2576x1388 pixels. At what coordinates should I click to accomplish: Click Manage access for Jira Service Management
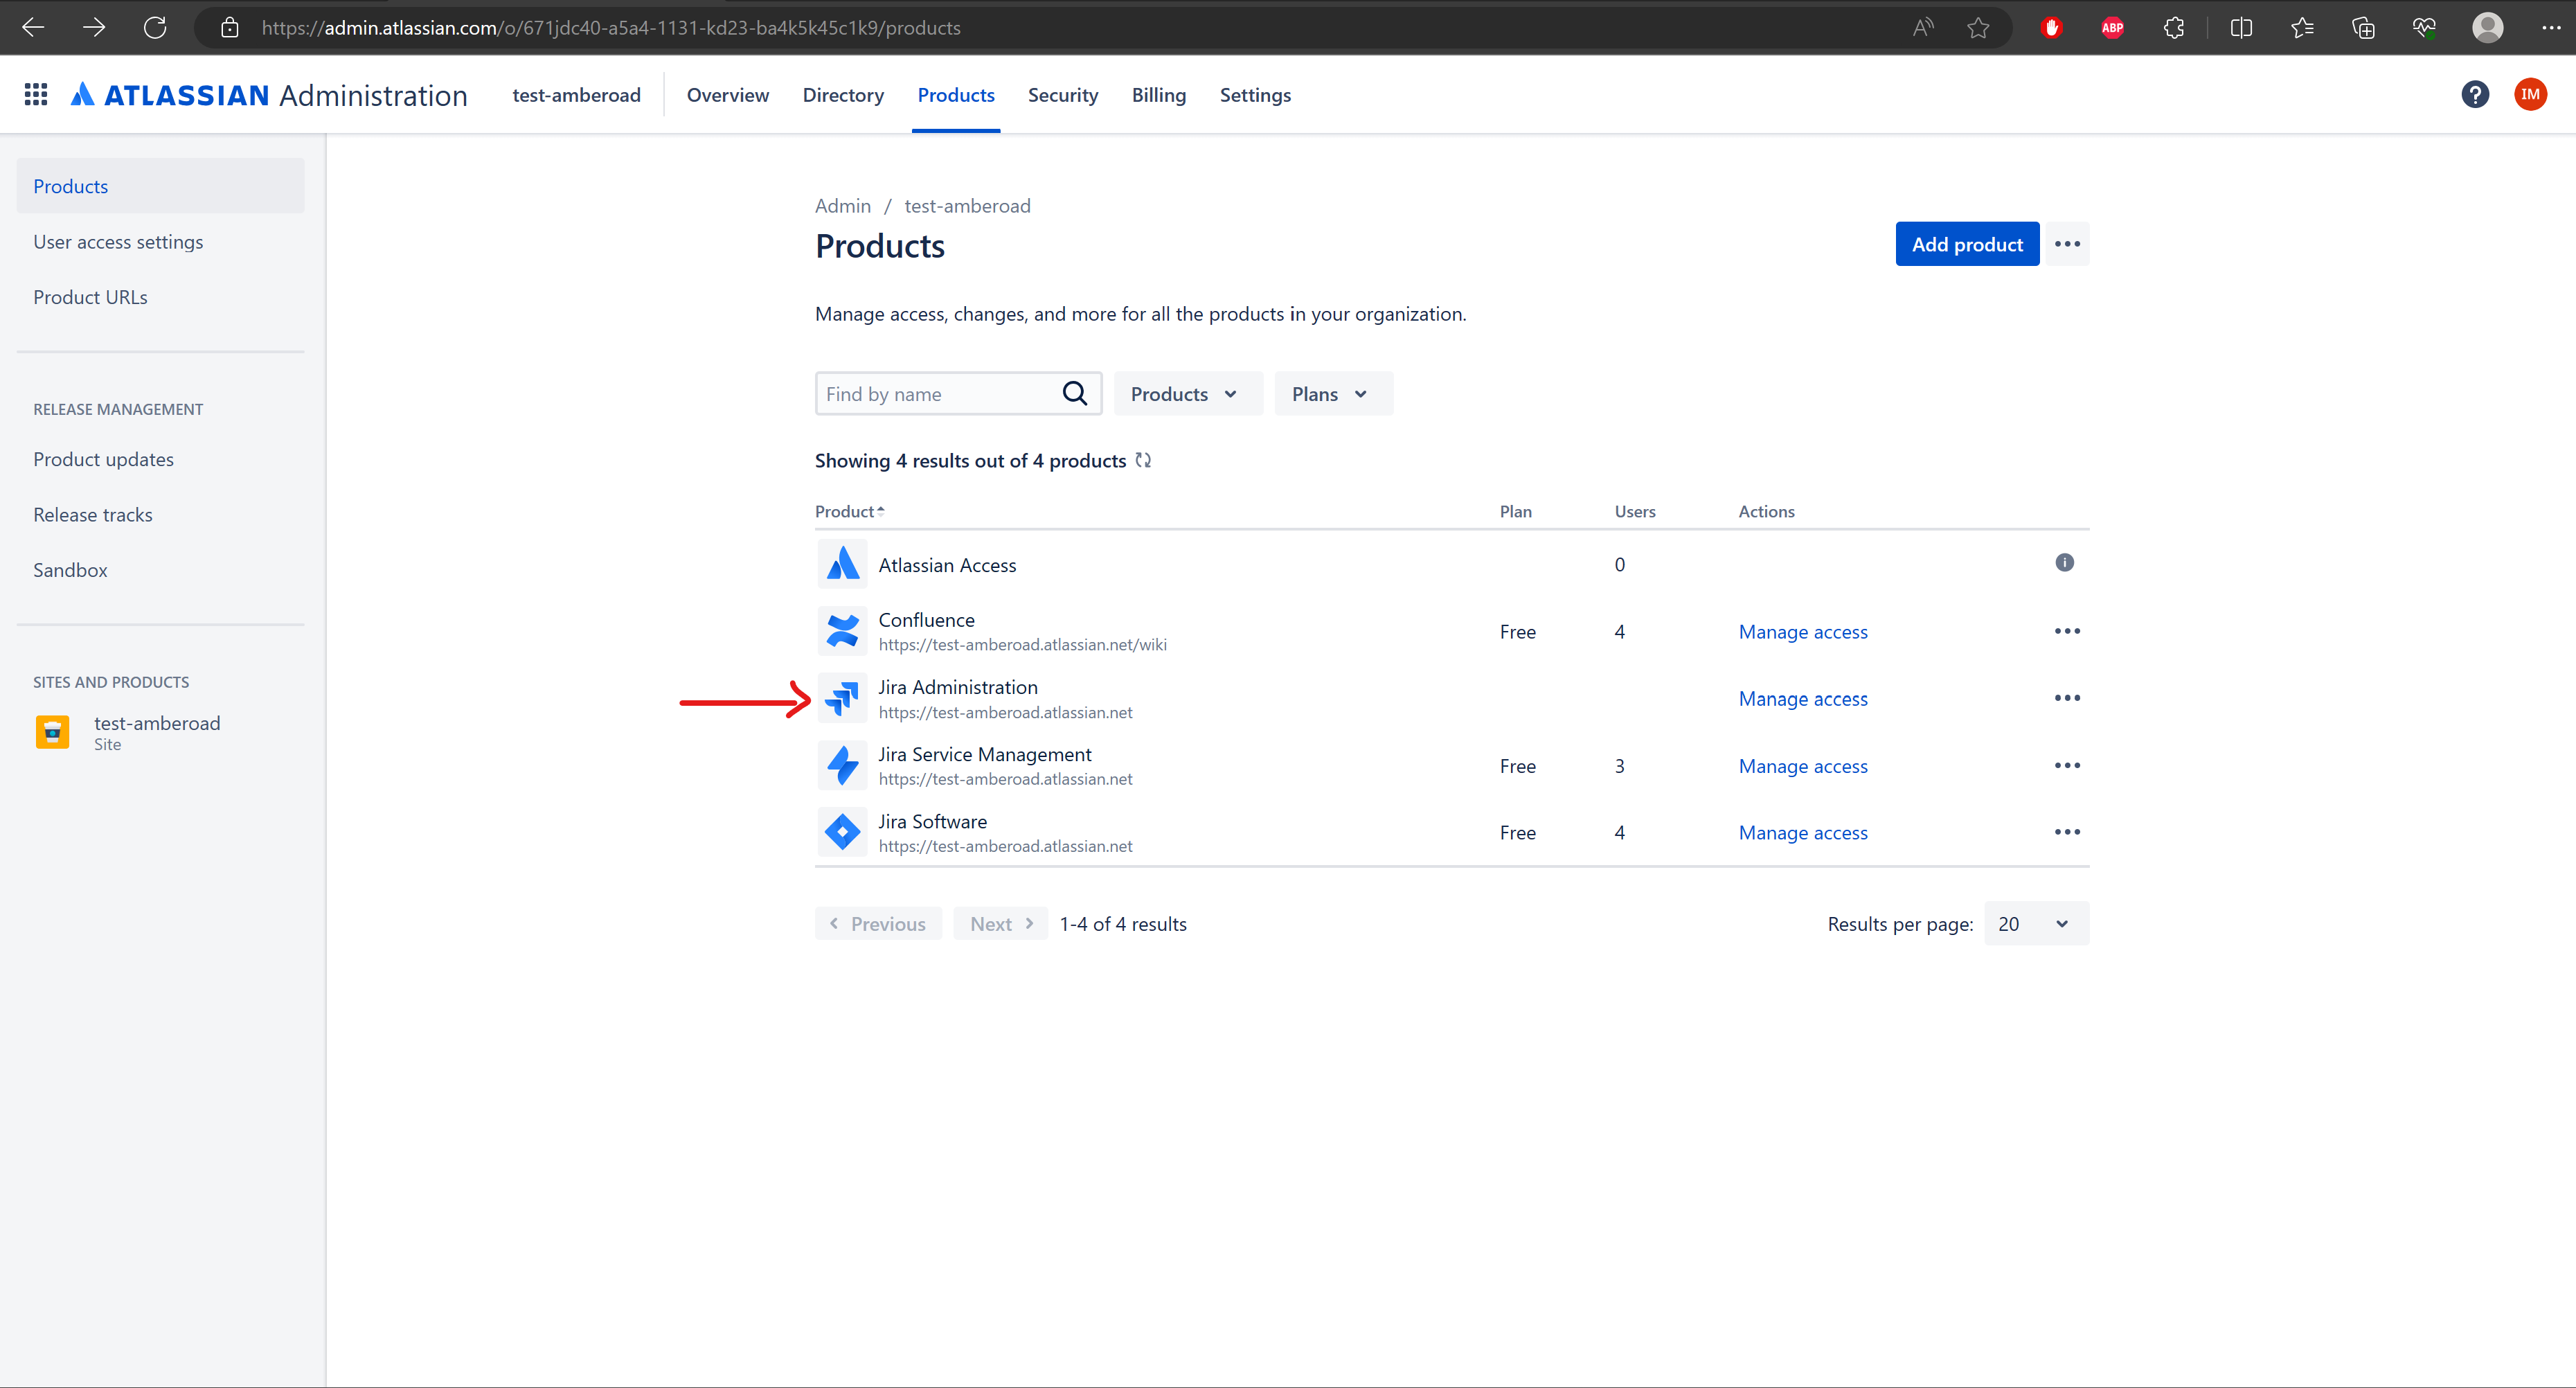1803,766
